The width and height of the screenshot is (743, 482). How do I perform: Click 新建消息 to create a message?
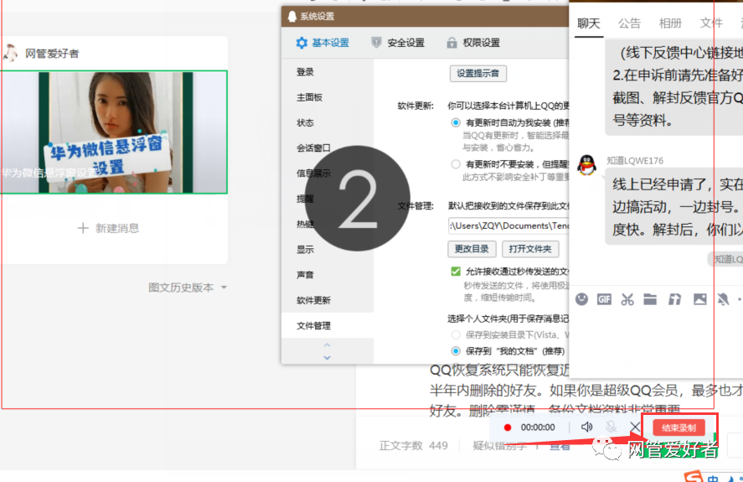coord(109,228)
